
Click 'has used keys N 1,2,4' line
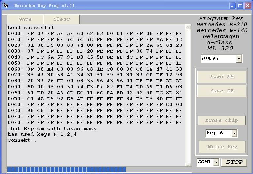(42, 134)
